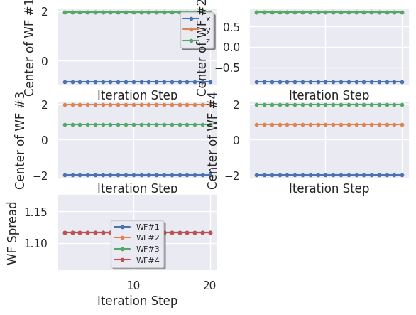Click the WF#1 legend entry
The width and height of the screenshot is (416, 315).
click(136, 227)
